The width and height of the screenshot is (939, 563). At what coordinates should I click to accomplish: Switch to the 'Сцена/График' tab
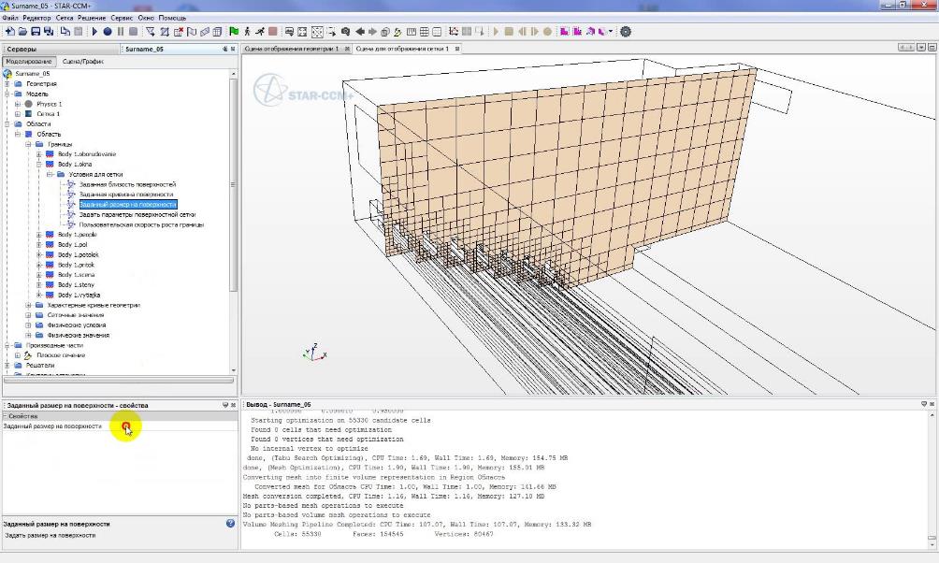click(x=83, y=62)
